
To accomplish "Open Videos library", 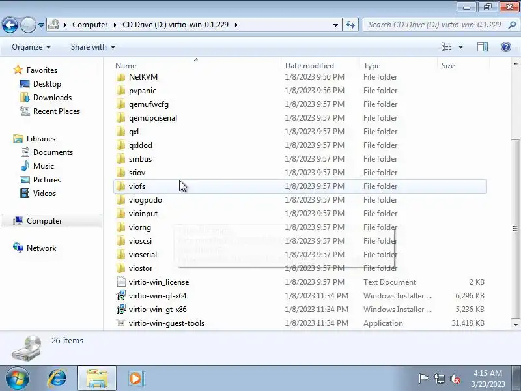I will point(44,193).
